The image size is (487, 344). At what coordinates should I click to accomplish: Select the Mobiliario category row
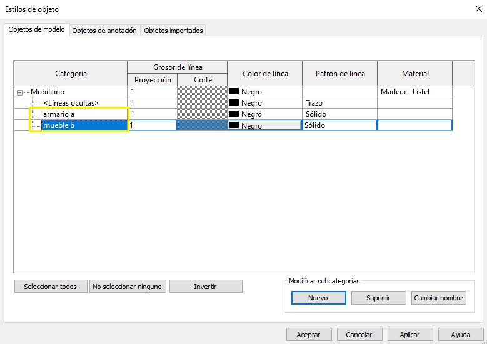[x=48, y=92]
